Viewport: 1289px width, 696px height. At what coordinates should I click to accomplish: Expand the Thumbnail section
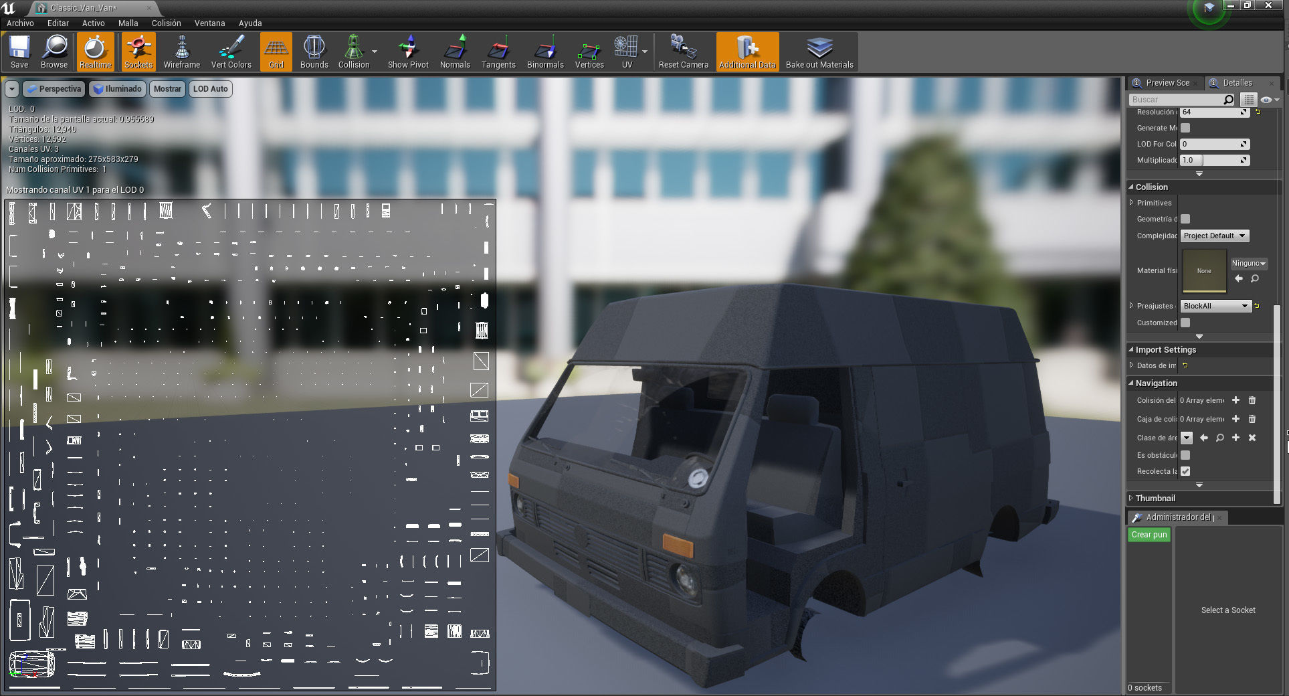[x=1131, y=498]
